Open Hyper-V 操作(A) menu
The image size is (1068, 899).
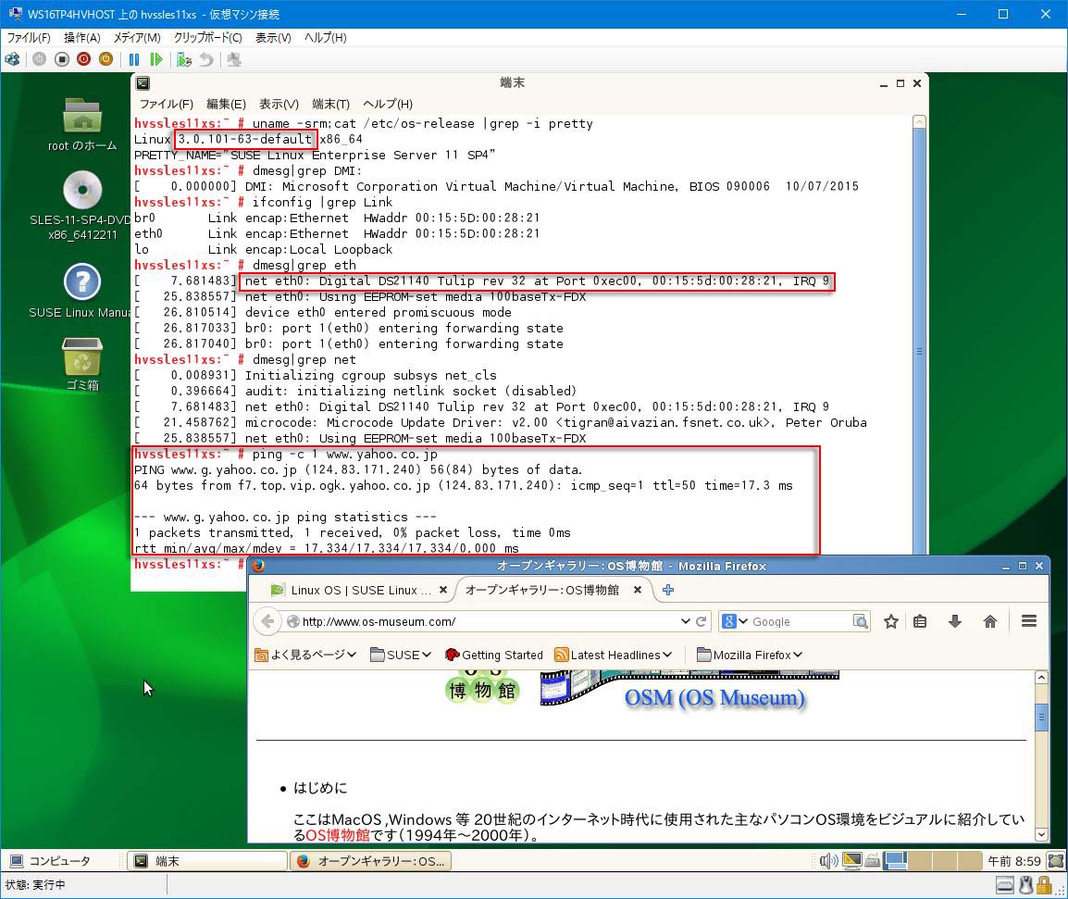[81, 37]
